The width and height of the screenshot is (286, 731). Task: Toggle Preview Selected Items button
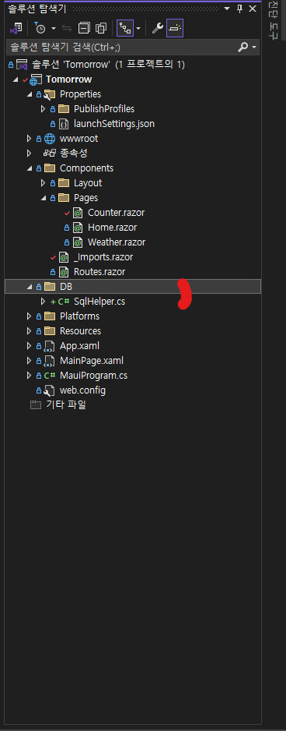175,28
